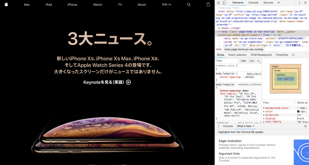
Task: Activate the DevTools inspect element picker
Action: 218,3
